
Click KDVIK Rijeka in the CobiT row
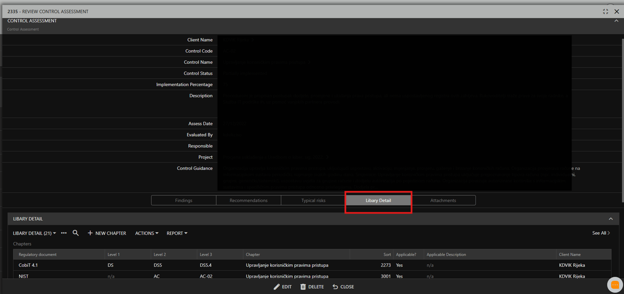(572, 265)
